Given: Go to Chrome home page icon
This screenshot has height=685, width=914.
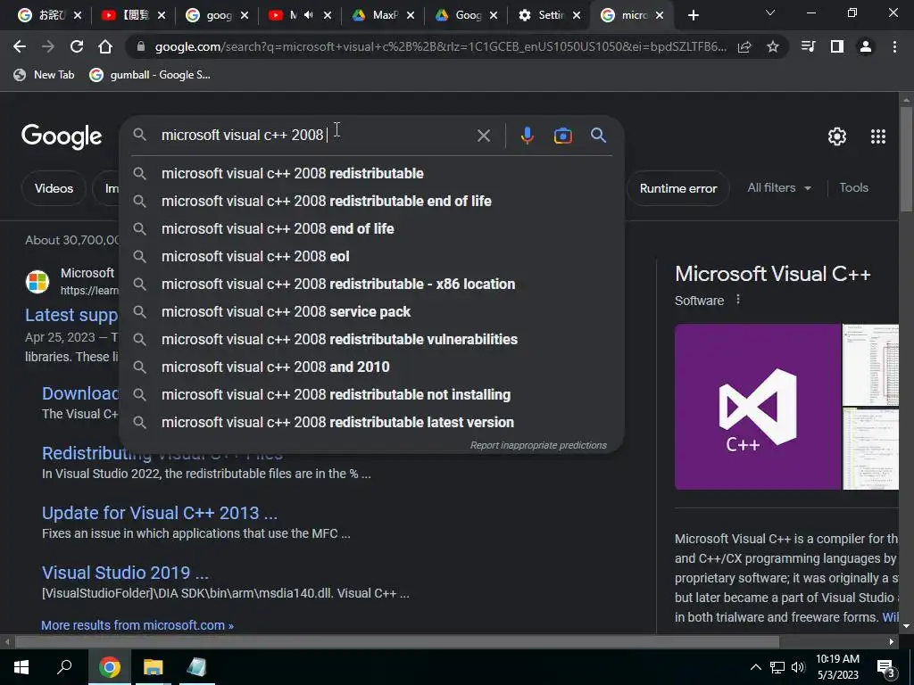Looking at the screenshot, I should 105,46.
